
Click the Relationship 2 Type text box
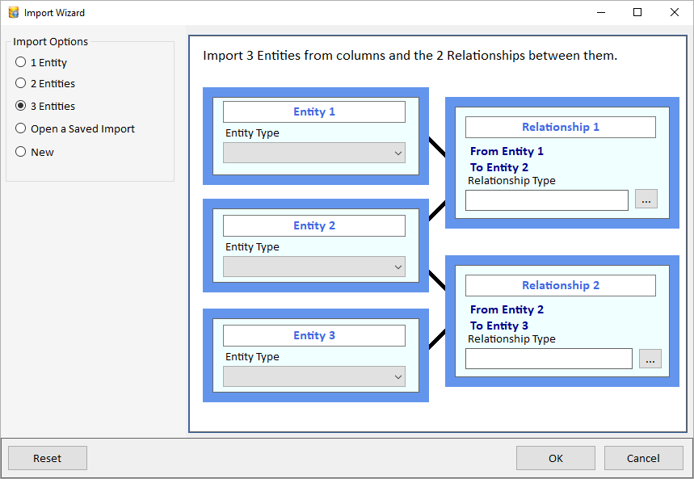(x=548, y=359)
